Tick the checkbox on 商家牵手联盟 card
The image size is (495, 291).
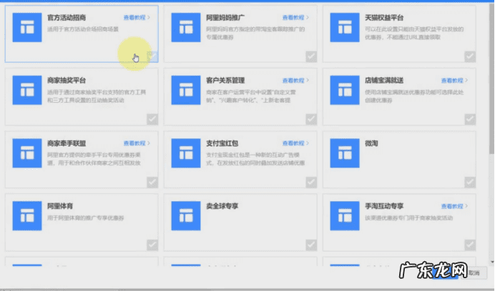click(152, 183)
